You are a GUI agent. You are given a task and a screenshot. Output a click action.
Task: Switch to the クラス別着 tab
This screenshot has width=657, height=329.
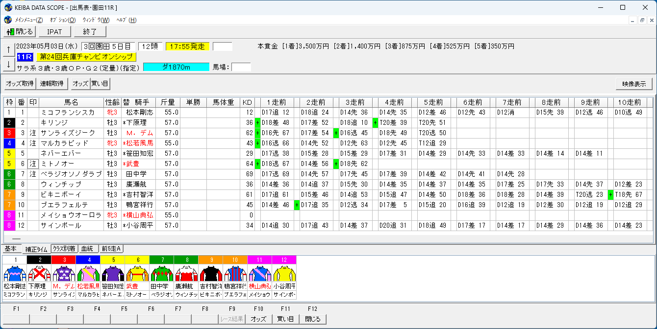tap(65, 249)
